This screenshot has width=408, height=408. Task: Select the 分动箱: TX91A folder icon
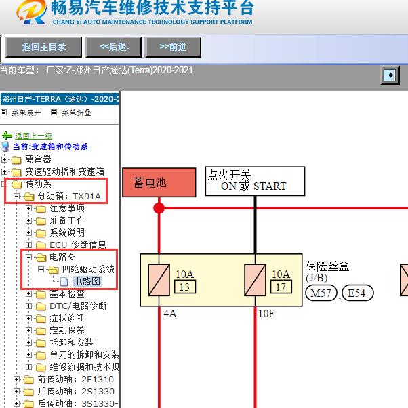coord(28,197)
